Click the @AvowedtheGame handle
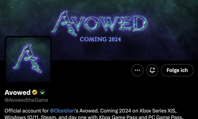198x119 pixels. [x=26, y=100]
